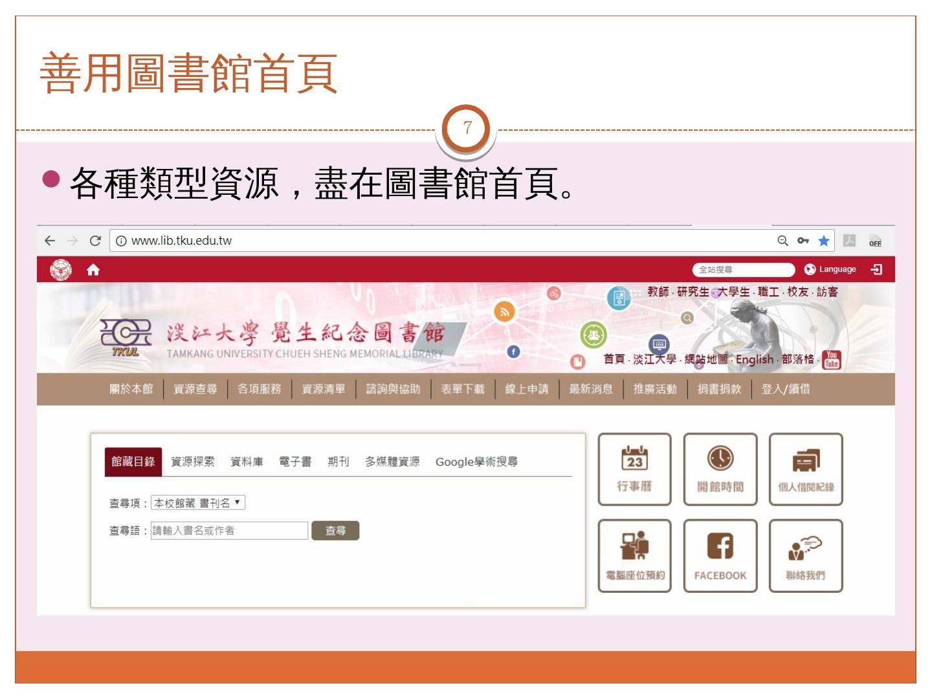This screenshot has height=699, width=932.
Task: Click the home icon in red bar
Action: point(93,270)
